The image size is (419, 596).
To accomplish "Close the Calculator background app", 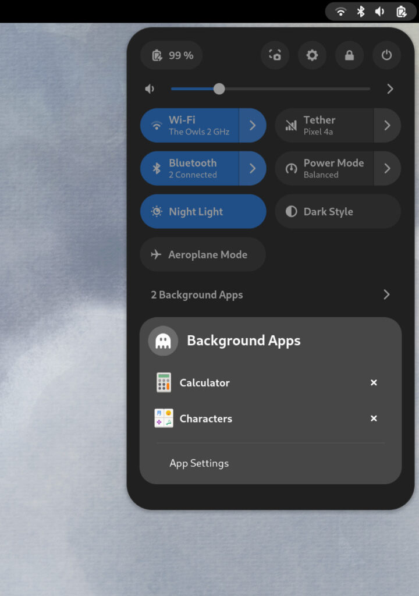I will 374,382.
